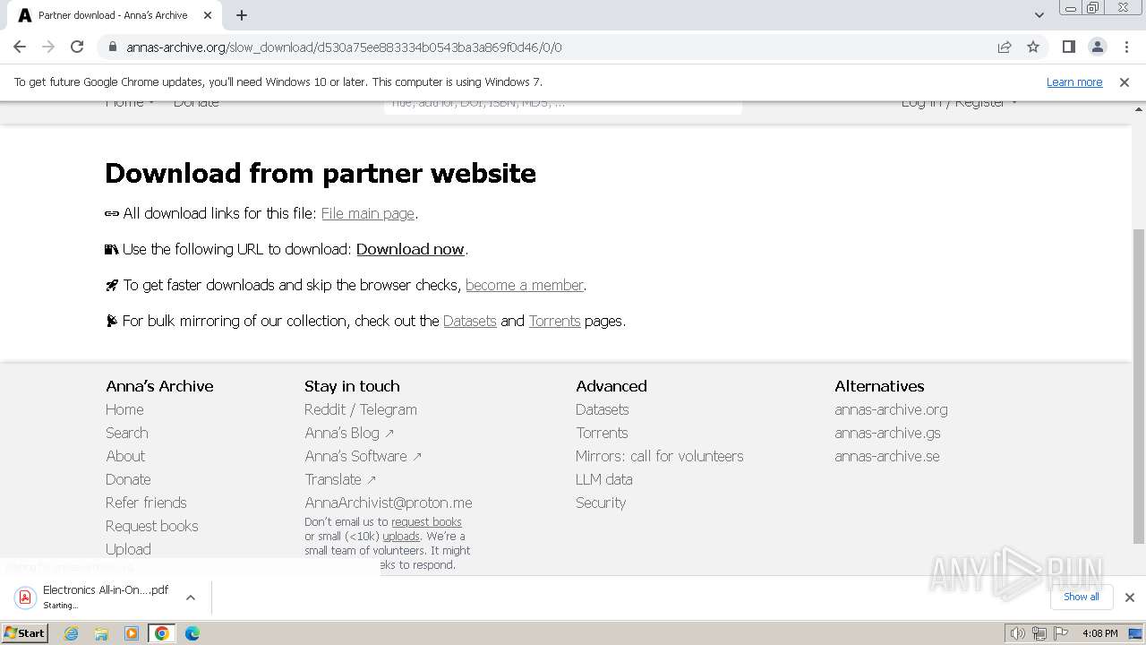The height and width of the screenshot is (645, 1146).
Task: Click the address bar URL
Action: click(344, 47)
